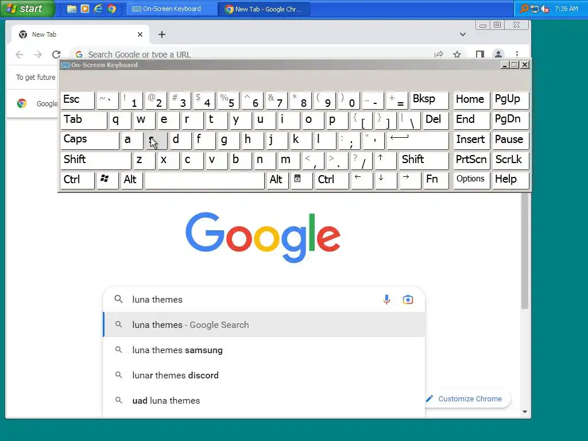Select luna themes - Google Search suggestion
588x441 pixels.
pyautogui.click(x=264, y=325)
